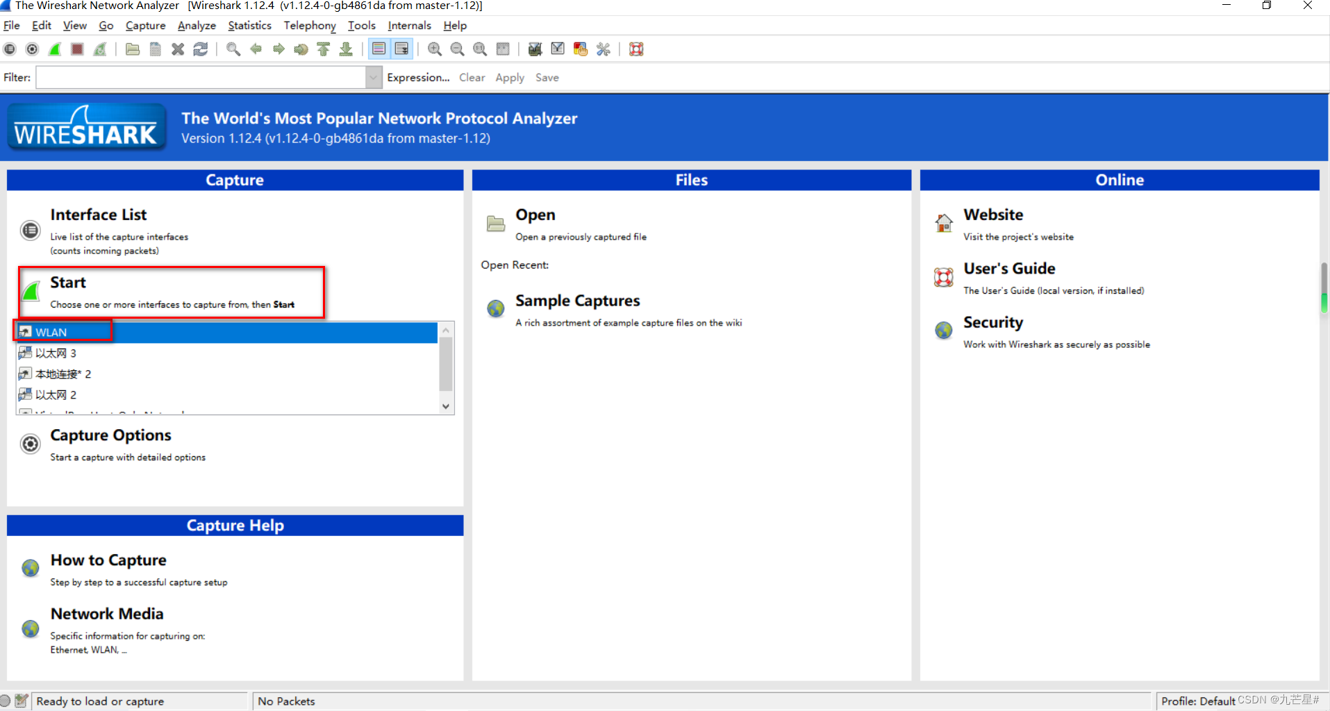Close this capture file toolbar icon
The width and height of the screenshot is (1330, 711).
(x=178, y=49)
